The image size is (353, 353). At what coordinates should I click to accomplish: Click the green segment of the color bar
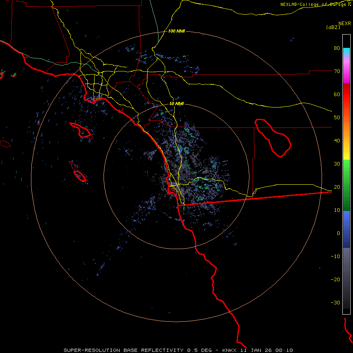(346, 185)
